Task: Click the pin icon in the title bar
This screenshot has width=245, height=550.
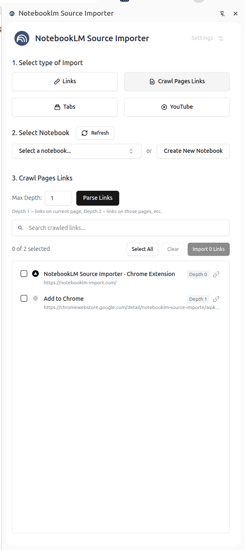Action: pos(222,14)
